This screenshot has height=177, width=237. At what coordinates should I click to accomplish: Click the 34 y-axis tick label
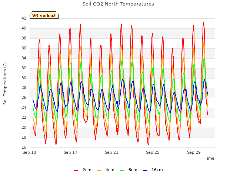24,58
